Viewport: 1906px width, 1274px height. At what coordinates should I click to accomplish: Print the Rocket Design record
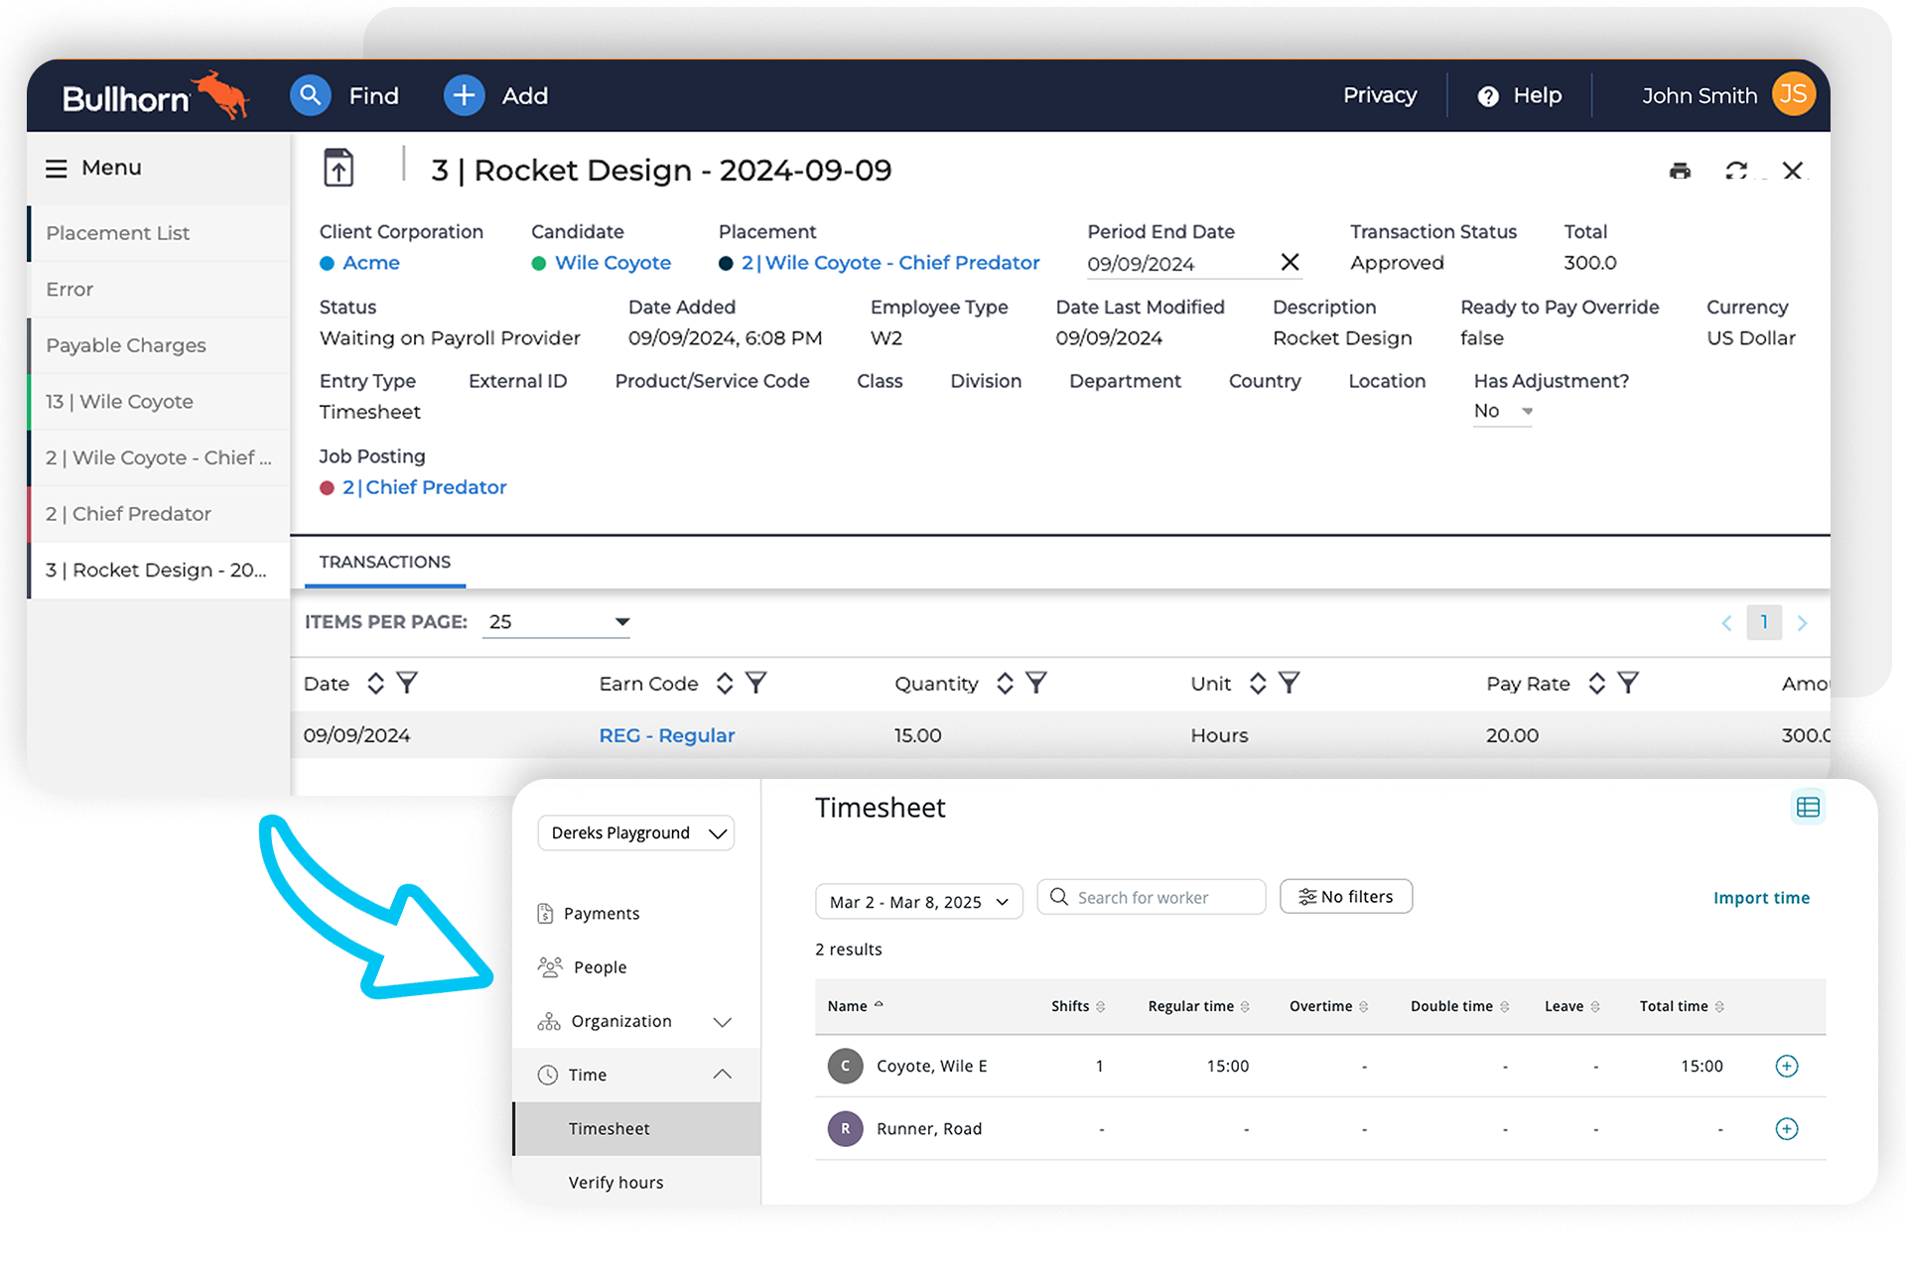[x=1680, y=171]
